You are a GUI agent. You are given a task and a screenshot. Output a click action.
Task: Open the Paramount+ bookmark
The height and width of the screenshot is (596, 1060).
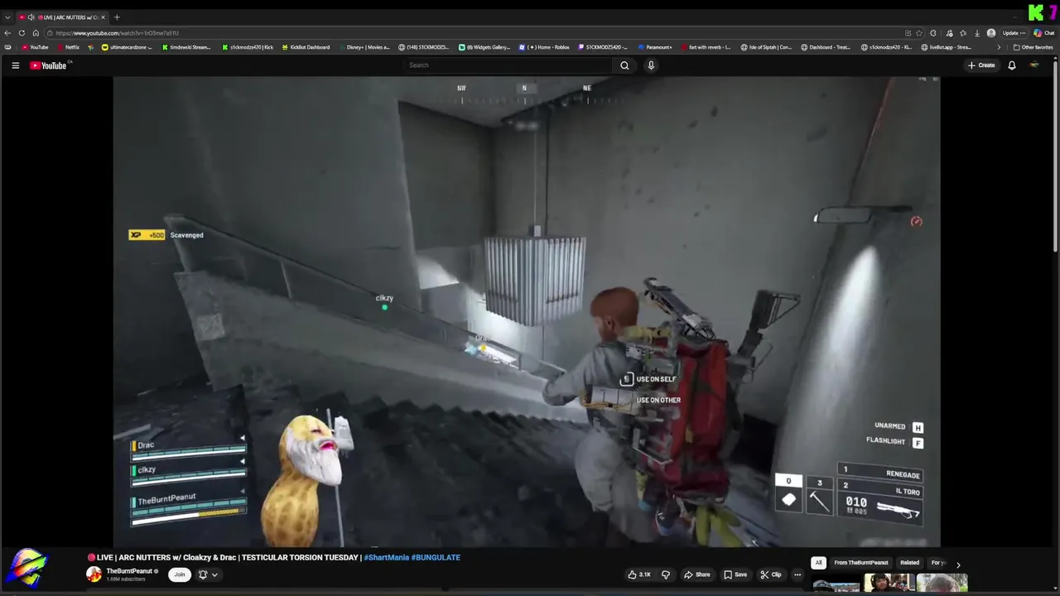coord(655,47)
